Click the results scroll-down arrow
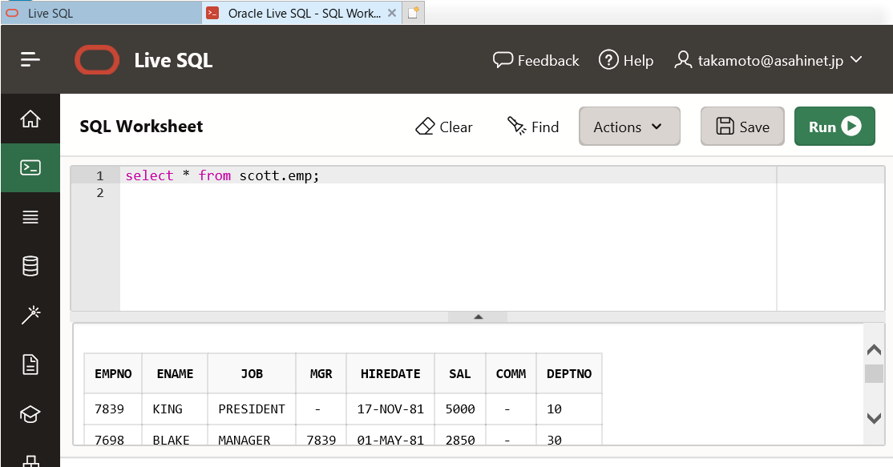Image resolution: width=893 pixels, height=467 pixels. point(874,418)
